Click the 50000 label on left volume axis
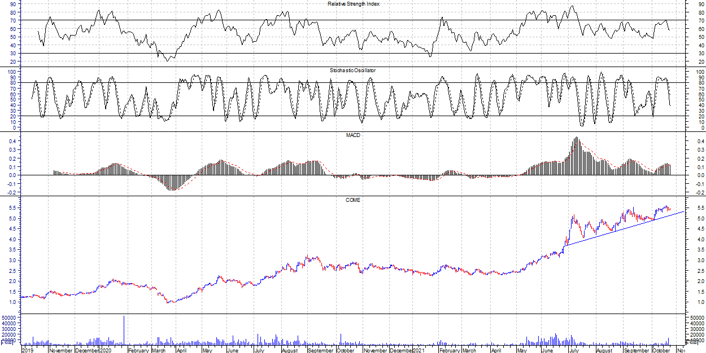 coord(8,318)
